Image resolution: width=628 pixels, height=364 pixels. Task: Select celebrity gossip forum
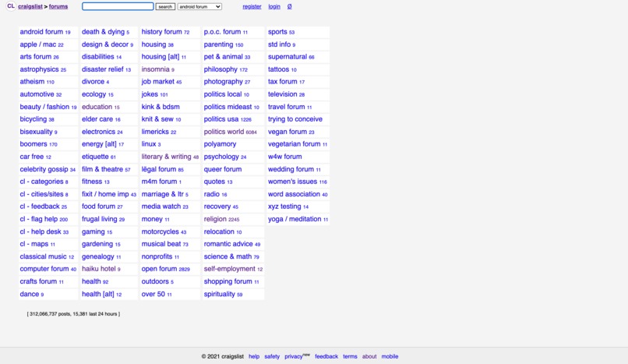tap(44, 169)
